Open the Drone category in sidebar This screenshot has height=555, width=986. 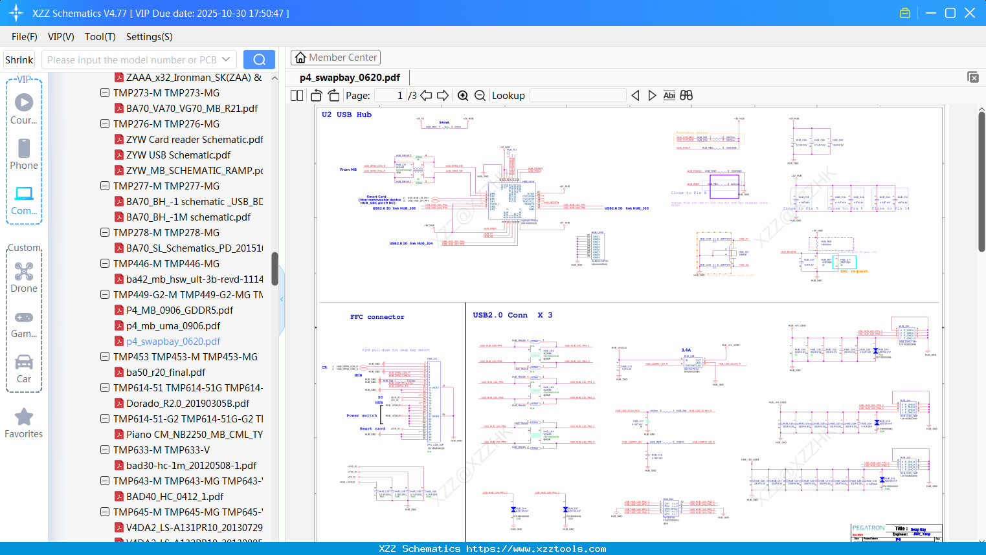(x=24, y=277)
